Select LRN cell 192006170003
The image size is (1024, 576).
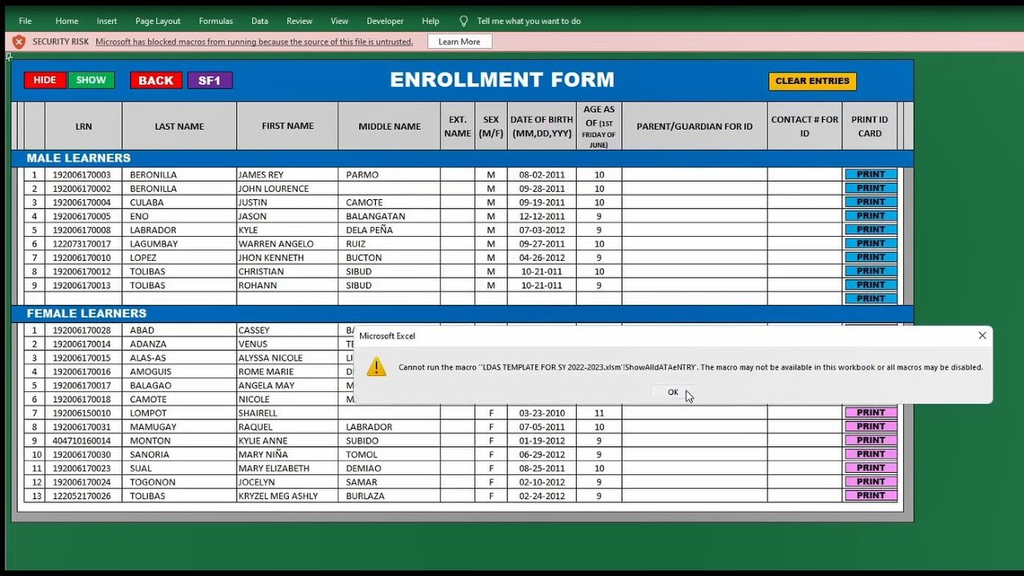[x=83, y=174]
